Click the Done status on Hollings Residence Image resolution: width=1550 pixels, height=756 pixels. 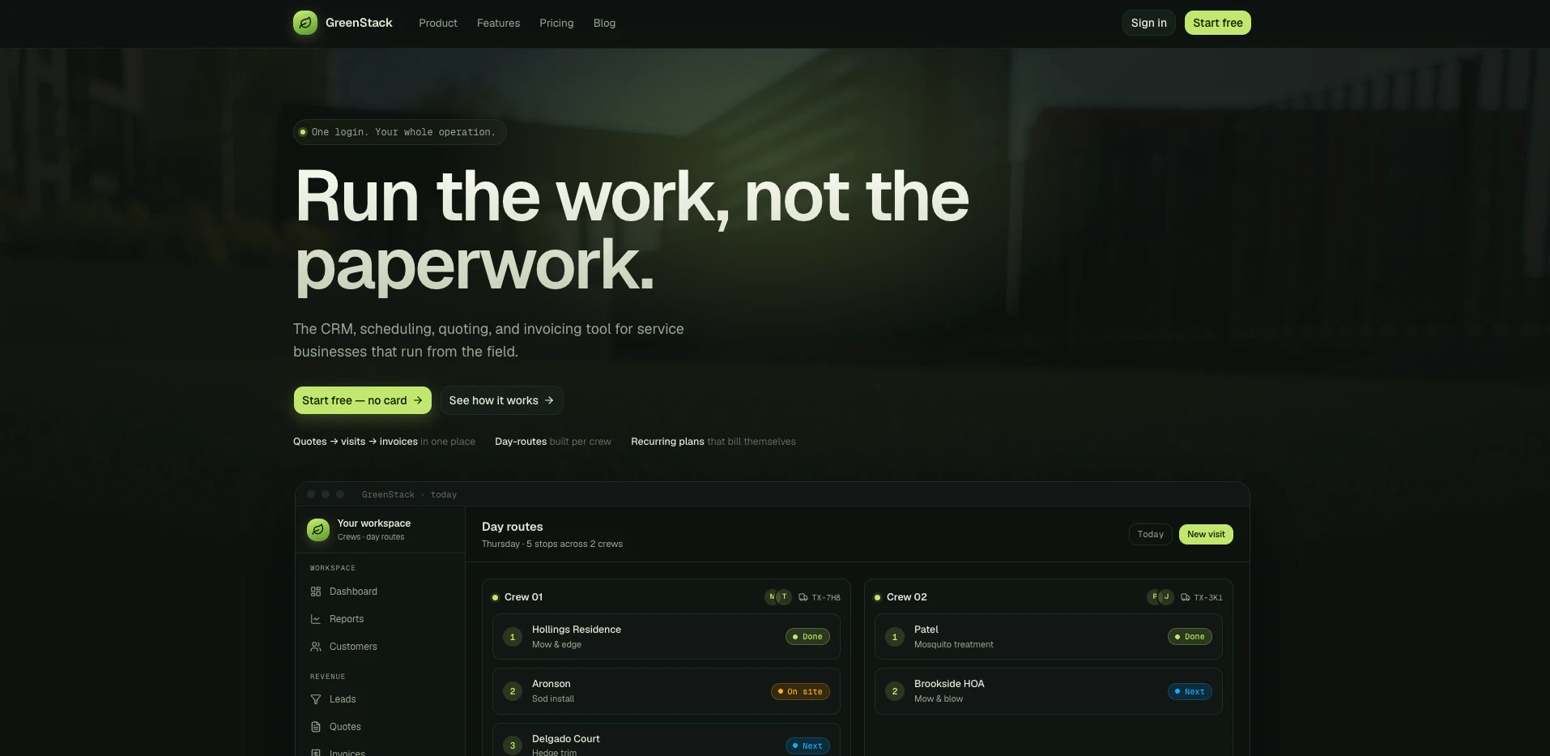(x=807, y=637)
